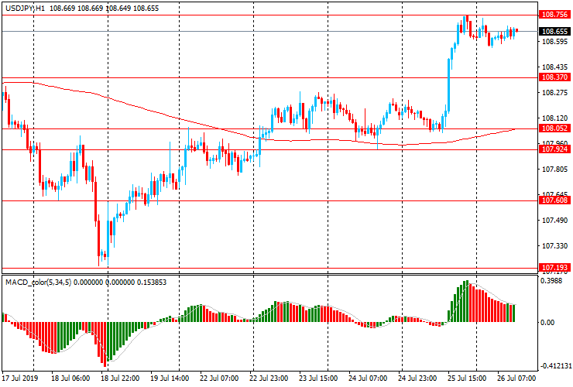The width and height of the screenshot is (573, 387).
Task: Click the -0.412131 MACD scale value
Action: pyautogui.click(x=556, y=366)
